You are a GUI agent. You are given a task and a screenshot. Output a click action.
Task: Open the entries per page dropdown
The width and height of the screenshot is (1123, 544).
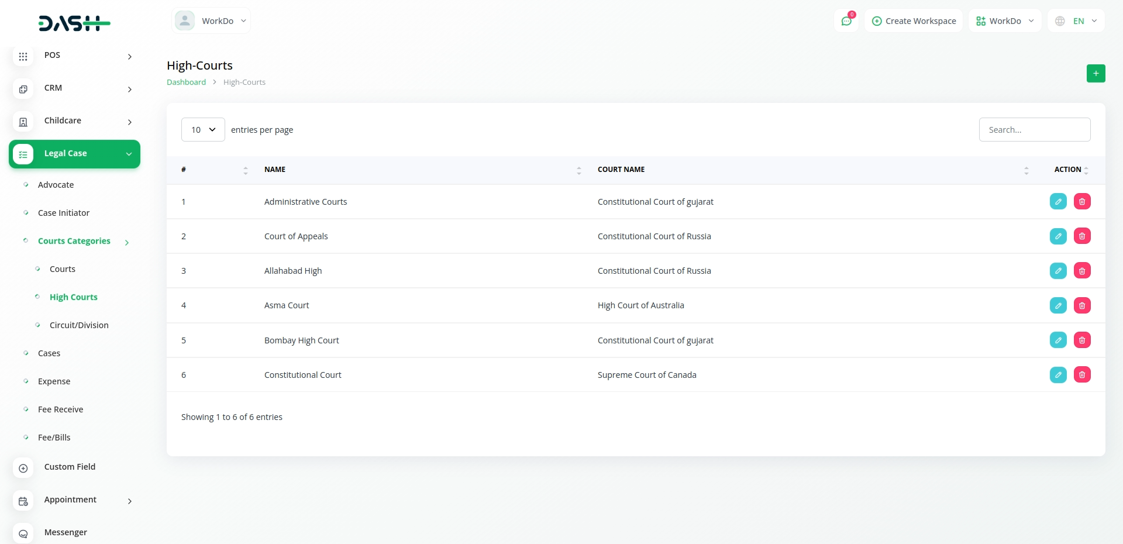coord(203,130)
